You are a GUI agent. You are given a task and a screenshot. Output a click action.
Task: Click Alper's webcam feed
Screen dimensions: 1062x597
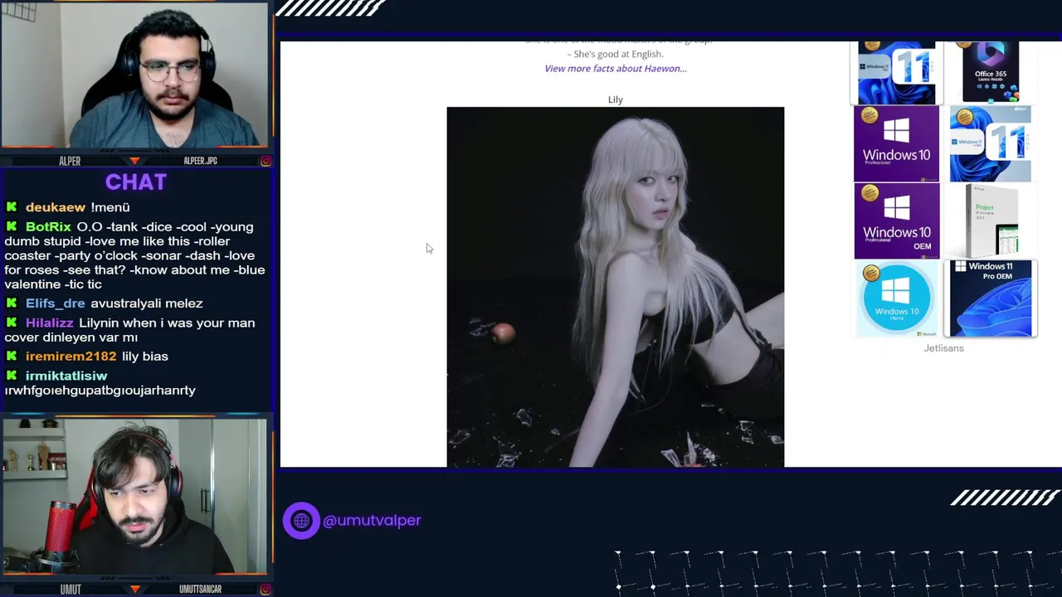pos(134,76)
